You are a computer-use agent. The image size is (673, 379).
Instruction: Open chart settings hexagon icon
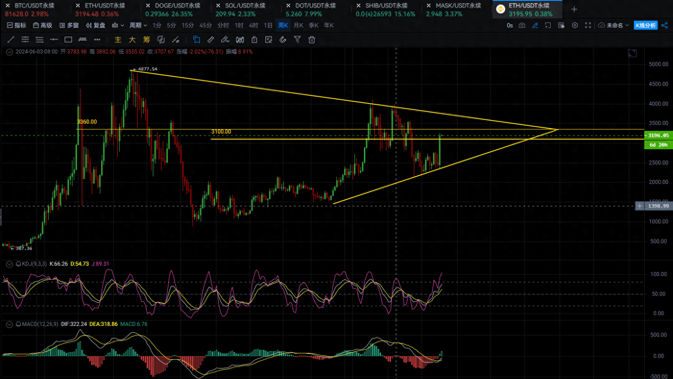pyautogui.click(x=574, y=25)
